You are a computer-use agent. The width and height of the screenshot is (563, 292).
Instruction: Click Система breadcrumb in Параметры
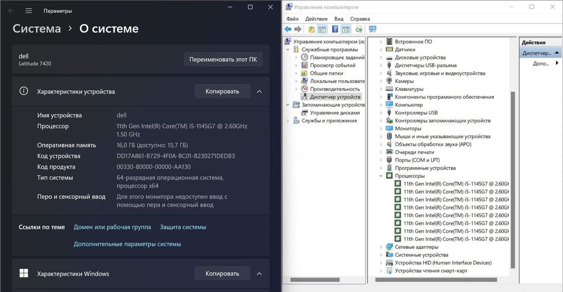click(37, 29)
